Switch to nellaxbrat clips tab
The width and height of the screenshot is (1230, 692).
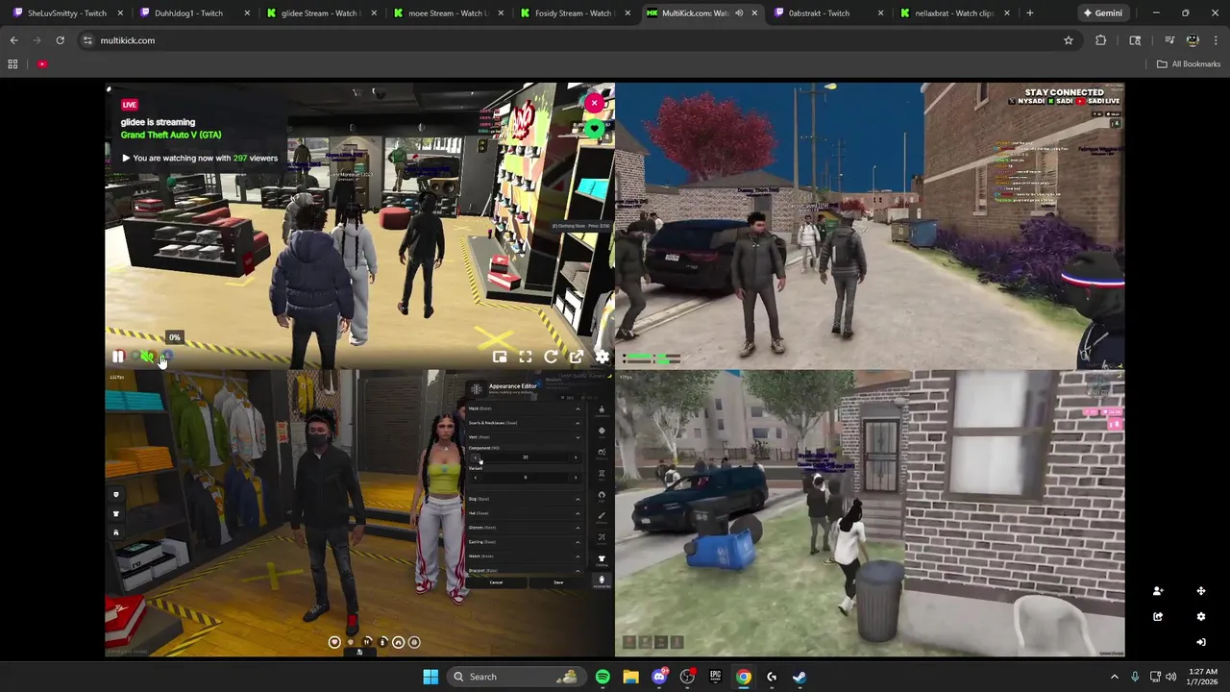coord(955,13)
